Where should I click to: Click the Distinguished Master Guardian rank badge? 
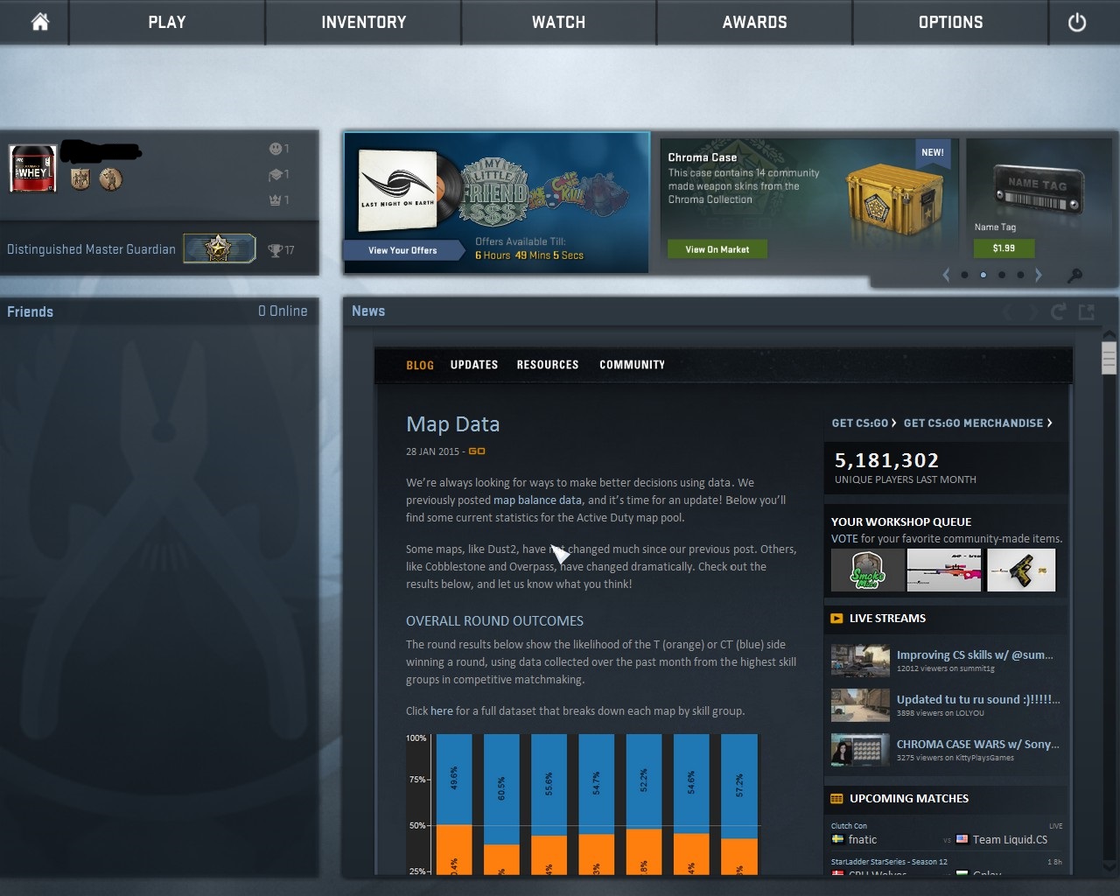219,248
